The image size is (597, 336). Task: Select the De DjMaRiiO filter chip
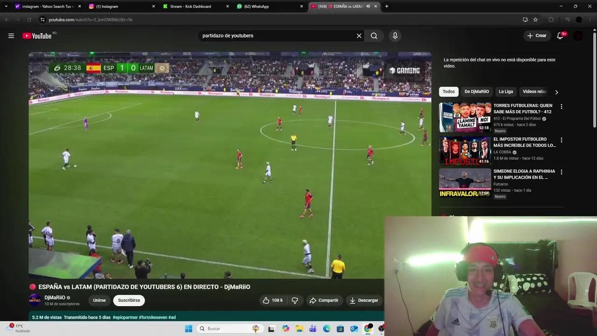pyautogui.click(x=476, y=92)
